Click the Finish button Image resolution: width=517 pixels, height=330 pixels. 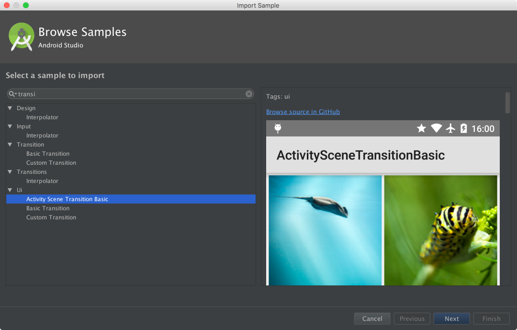tap(491, 319)
